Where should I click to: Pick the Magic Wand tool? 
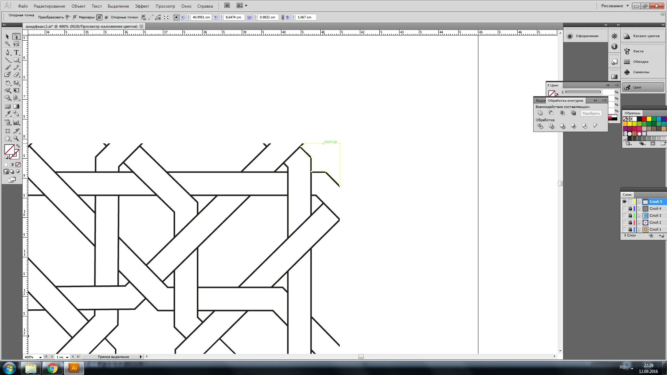[x=7, y=44]
